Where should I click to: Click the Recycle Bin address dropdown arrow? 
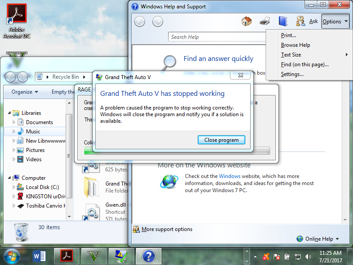pyautogui.click(x=84, y=77)
